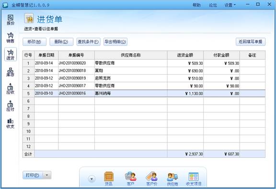
Task: Open the 报价 quotation sidebar icon
Action: click(11, 20)
